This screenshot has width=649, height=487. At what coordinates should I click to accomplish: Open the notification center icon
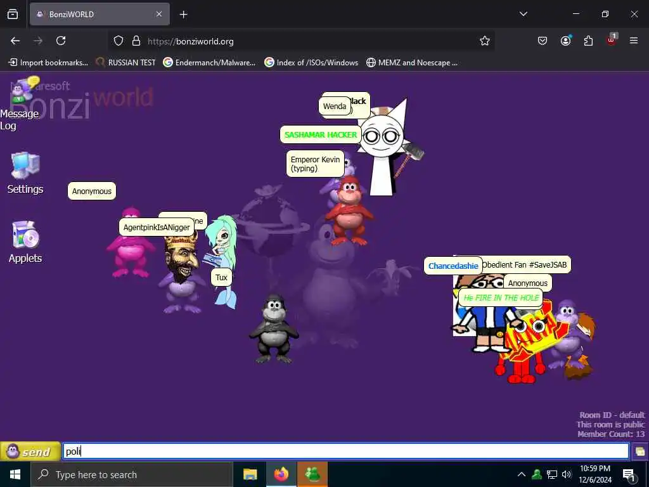[x=629, y=475]
